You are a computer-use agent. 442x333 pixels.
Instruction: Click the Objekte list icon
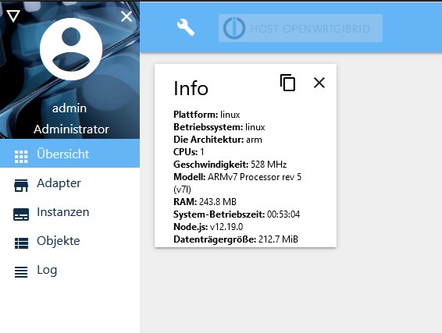pos(21,243)
